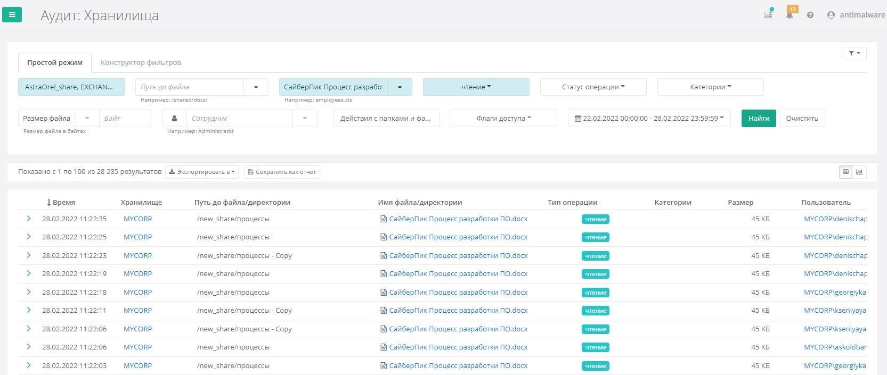Open the date range picker 22.02.2022 - 28.02.2022
The width and height of the screenshot is (887, 375).
tap(649, 118)
